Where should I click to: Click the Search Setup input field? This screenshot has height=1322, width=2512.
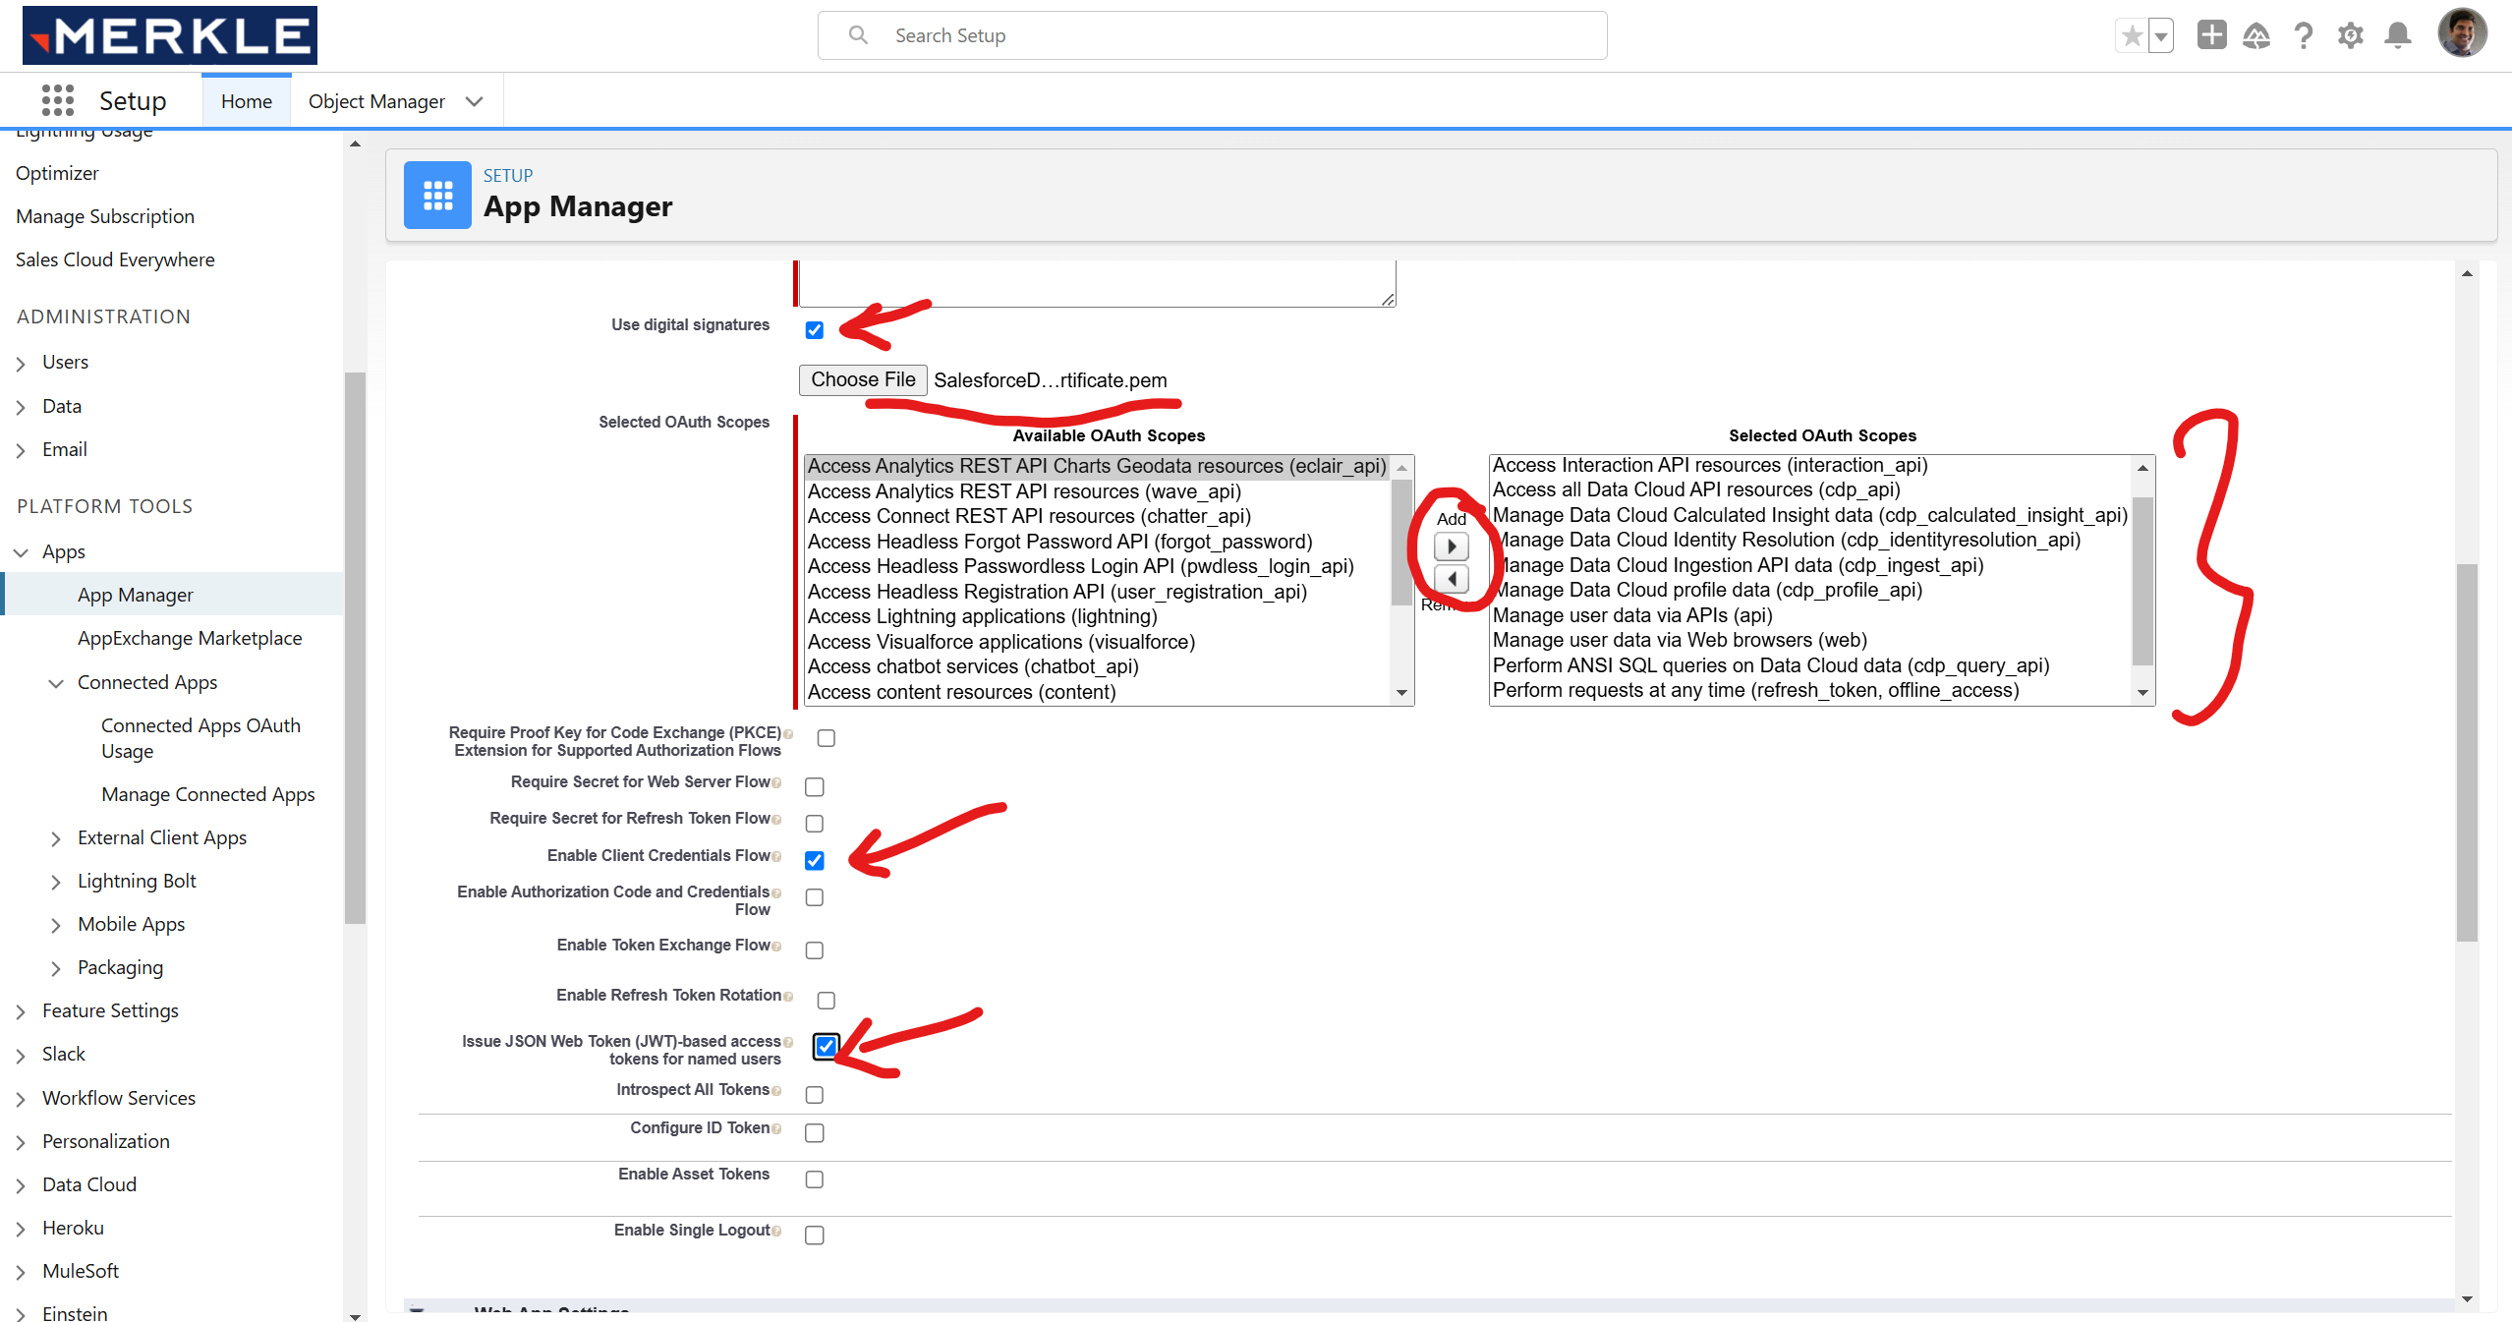(x=1212, y=35)
